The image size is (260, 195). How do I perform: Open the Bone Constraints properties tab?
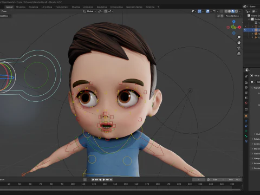pyautogui.click(x=246, y=141)
